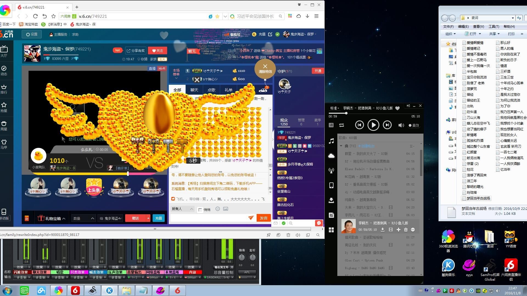Download the currently playing song
527x296 pixels.
click(x=382, y=230)
